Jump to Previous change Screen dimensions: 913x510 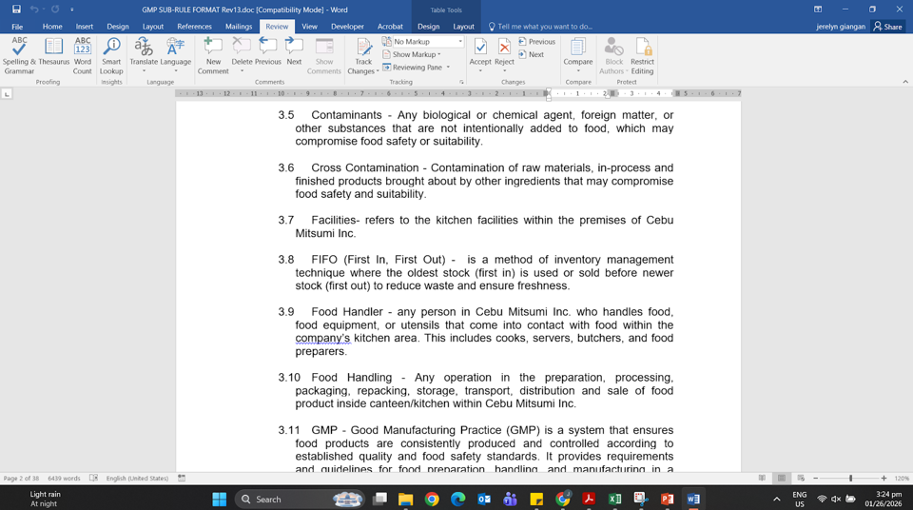[536, 41]
